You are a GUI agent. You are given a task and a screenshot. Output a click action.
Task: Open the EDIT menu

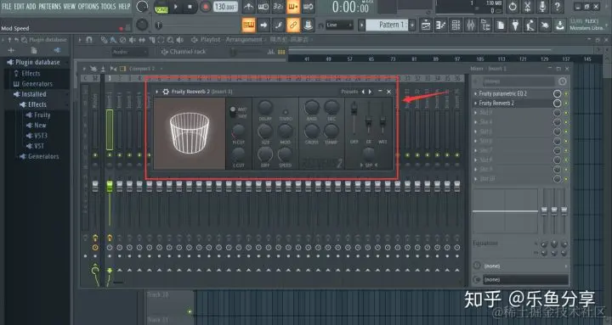coord(19,6)
